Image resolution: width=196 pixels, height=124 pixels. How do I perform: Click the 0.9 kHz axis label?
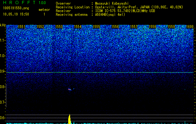coord(2,71)
